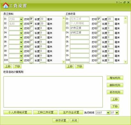The height and width of the screenshot is (125, 131).
Task: Enable the 打印 checkbox for row C10
Action: (x=99, y=60)
